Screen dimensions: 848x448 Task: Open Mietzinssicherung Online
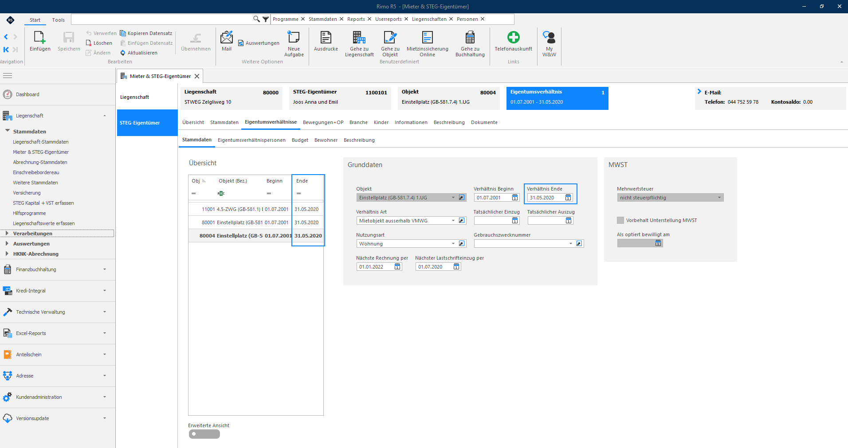tap(427, 44)
